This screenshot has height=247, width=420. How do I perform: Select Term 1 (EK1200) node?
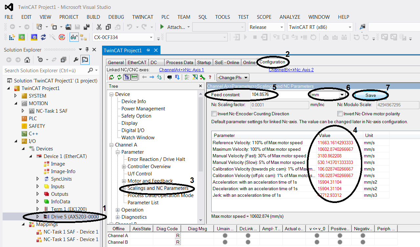click(x=69, y=209)
